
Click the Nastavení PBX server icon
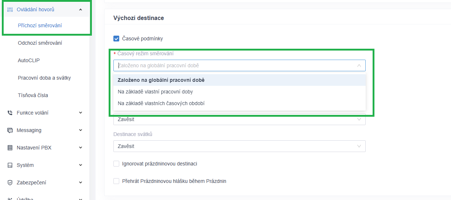[10, 148]
